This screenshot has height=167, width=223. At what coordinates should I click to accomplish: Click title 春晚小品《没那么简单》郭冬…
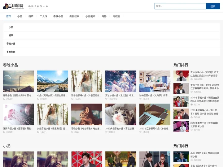[18, 96]
